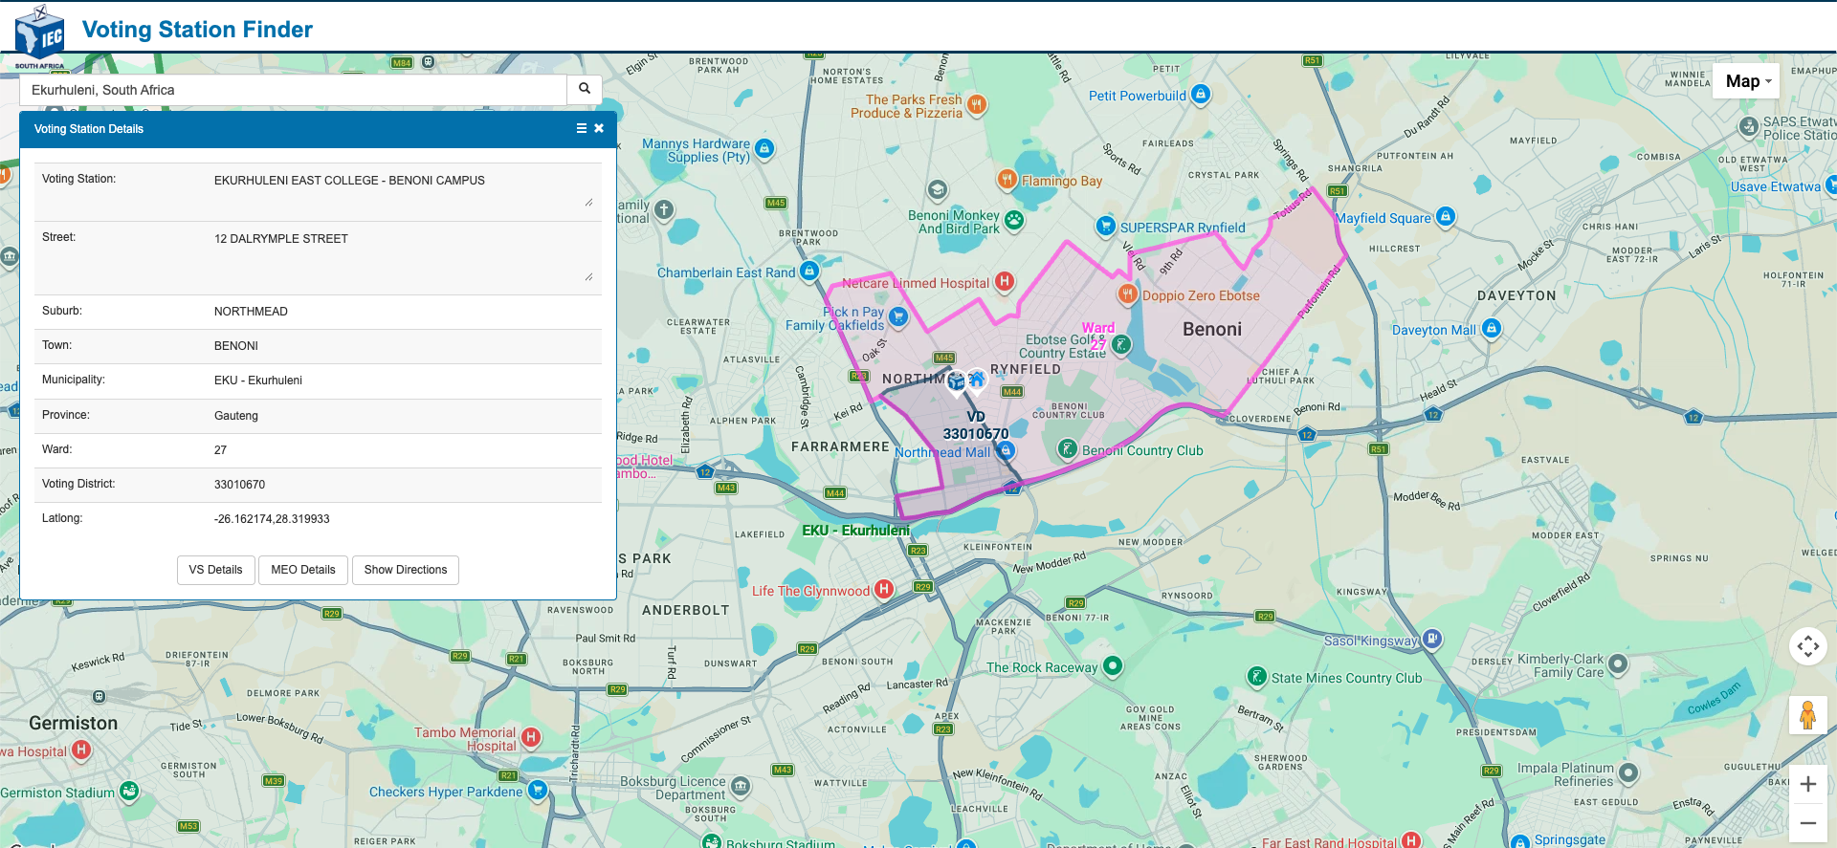Zoom in with the plus button
The width and height of the screenshot is (1837, 848).
pos(1807,785)
